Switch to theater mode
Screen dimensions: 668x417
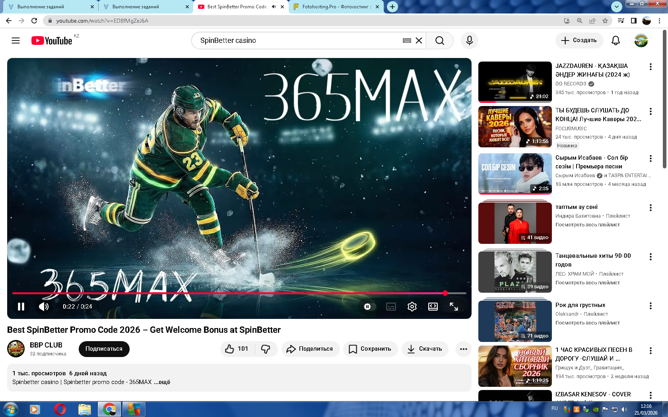433,307
